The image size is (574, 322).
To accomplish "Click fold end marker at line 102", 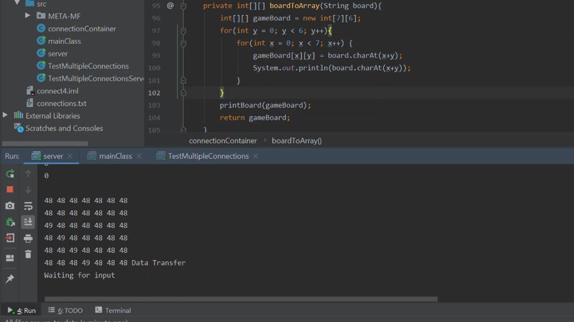I will pos(183,93).
